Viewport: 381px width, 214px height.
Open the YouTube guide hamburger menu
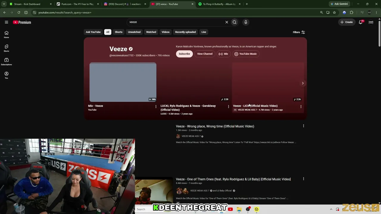point(6,22)
